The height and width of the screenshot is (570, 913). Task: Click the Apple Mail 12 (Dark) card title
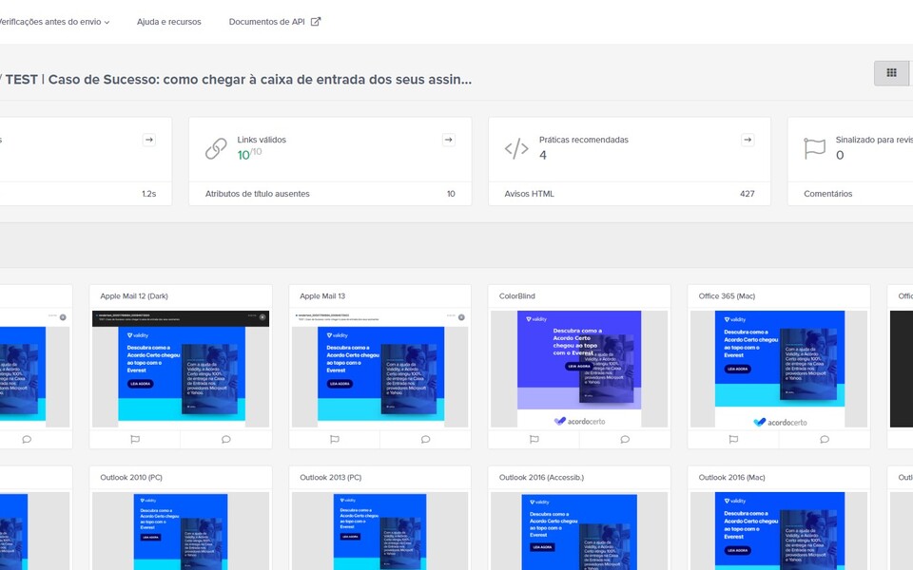click(134, 296)
